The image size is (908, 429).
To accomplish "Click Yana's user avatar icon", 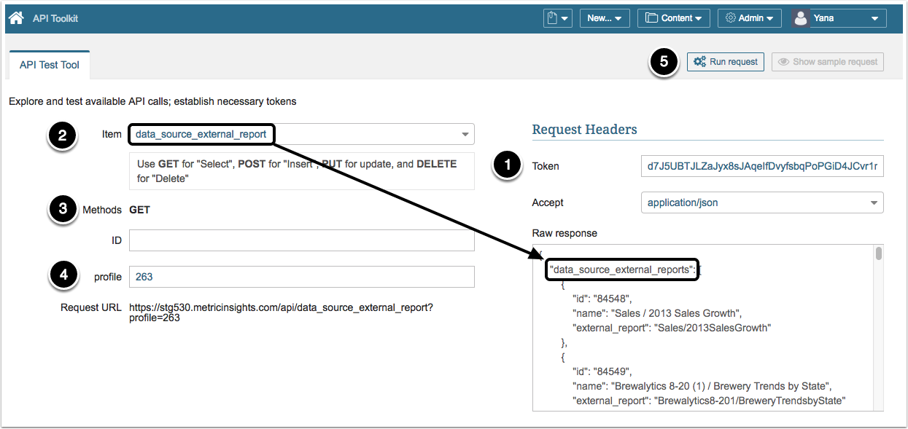I will tap(802, 18).
